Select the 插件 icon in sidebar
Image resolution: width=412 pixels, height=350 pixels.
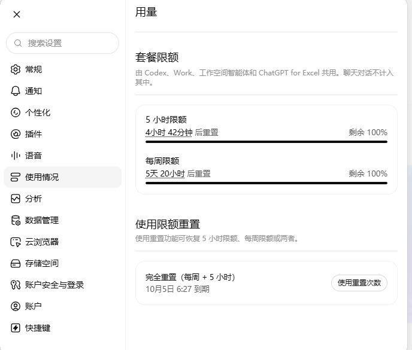click(x=16, y=134)
